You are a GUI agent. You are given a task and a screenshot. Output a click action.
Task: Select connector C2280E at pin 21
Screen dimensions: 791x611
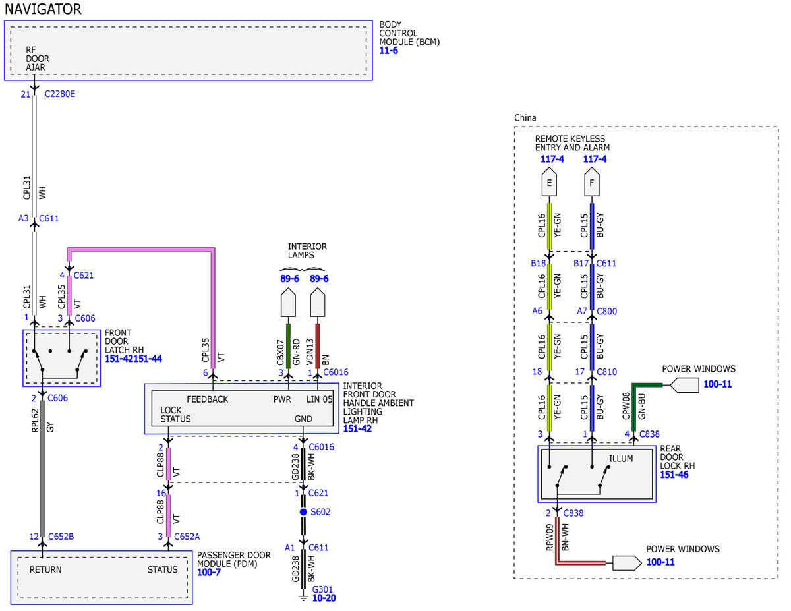tap(59, 94)
